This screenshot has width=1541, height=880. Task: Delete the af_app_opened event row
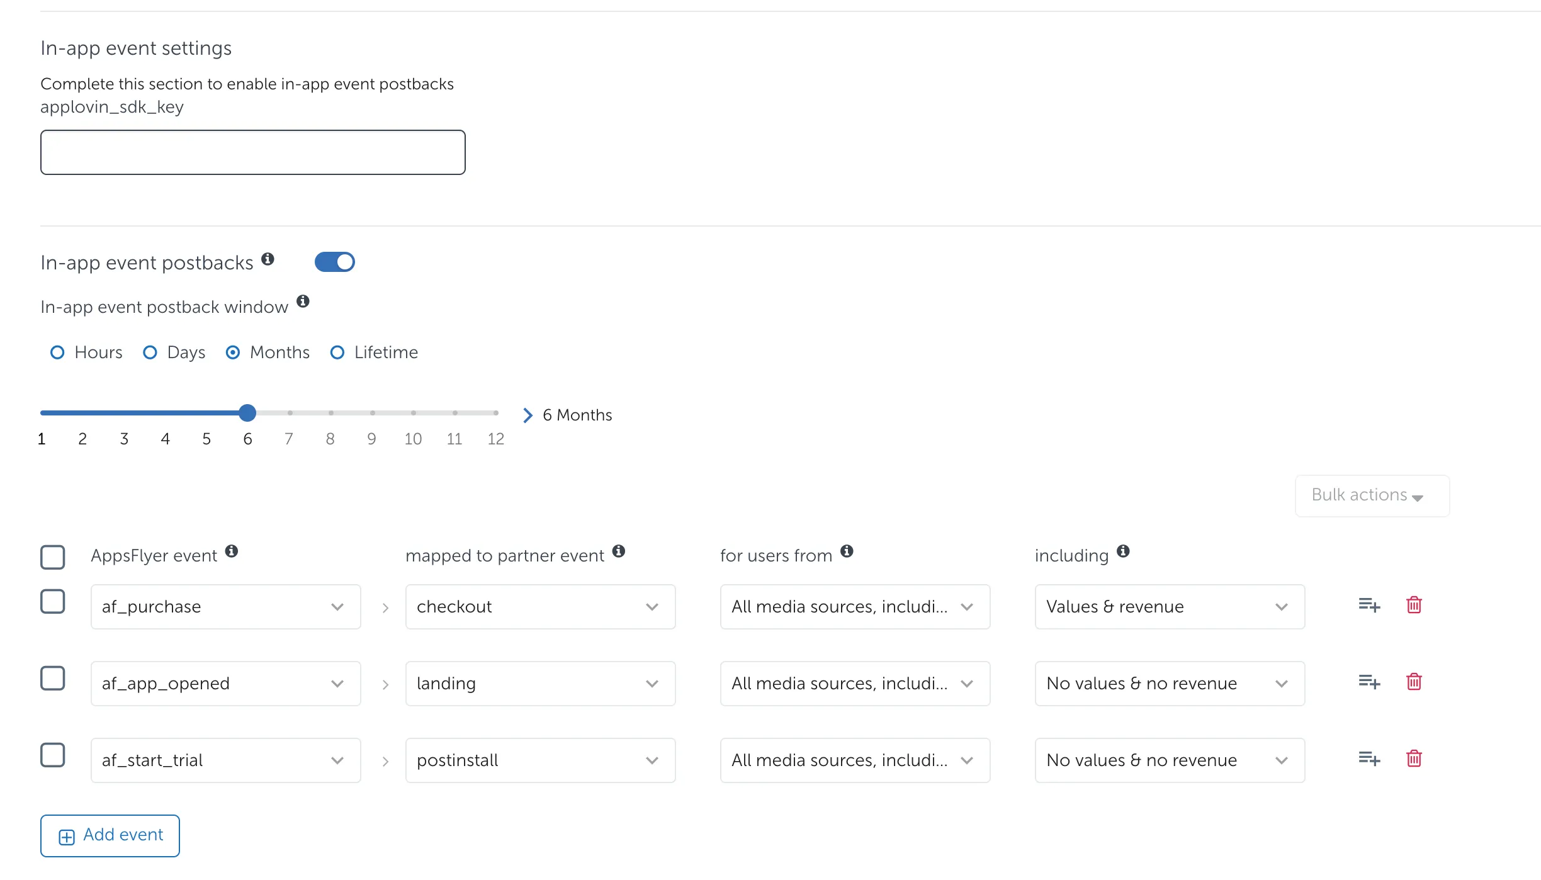(x=1414, y=682)
